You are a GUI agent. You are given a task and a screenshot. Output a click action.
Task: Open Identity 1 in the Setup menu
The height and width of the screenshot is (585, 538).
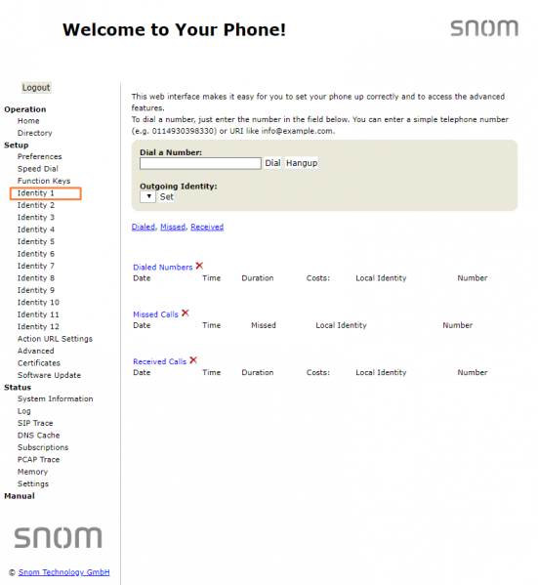tap(36, 193)
